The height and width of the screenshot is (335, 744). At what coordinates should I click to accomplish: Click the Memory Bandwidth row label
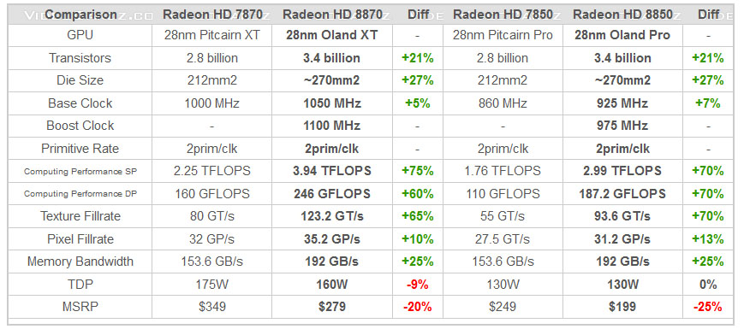80,262
